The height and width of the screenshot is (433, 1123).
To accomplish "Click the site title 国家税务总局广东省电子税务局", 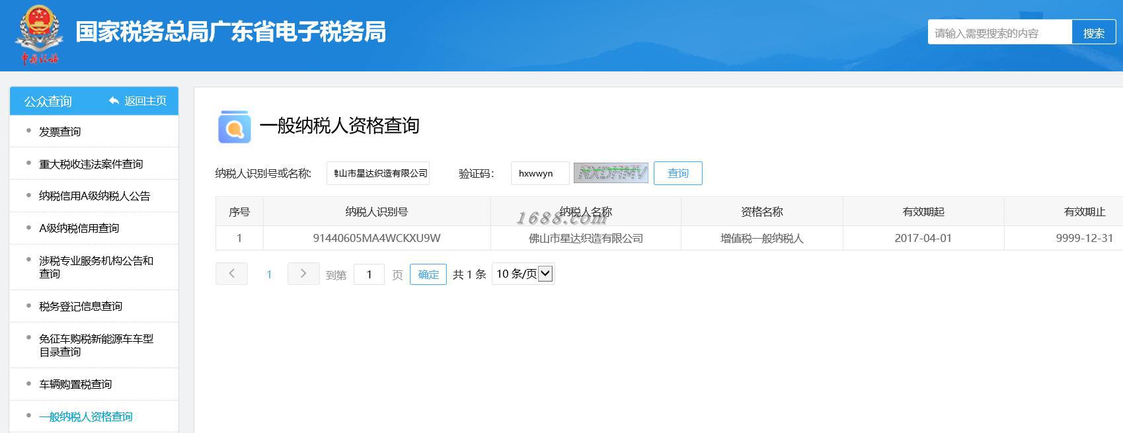I will click(231, 32).
